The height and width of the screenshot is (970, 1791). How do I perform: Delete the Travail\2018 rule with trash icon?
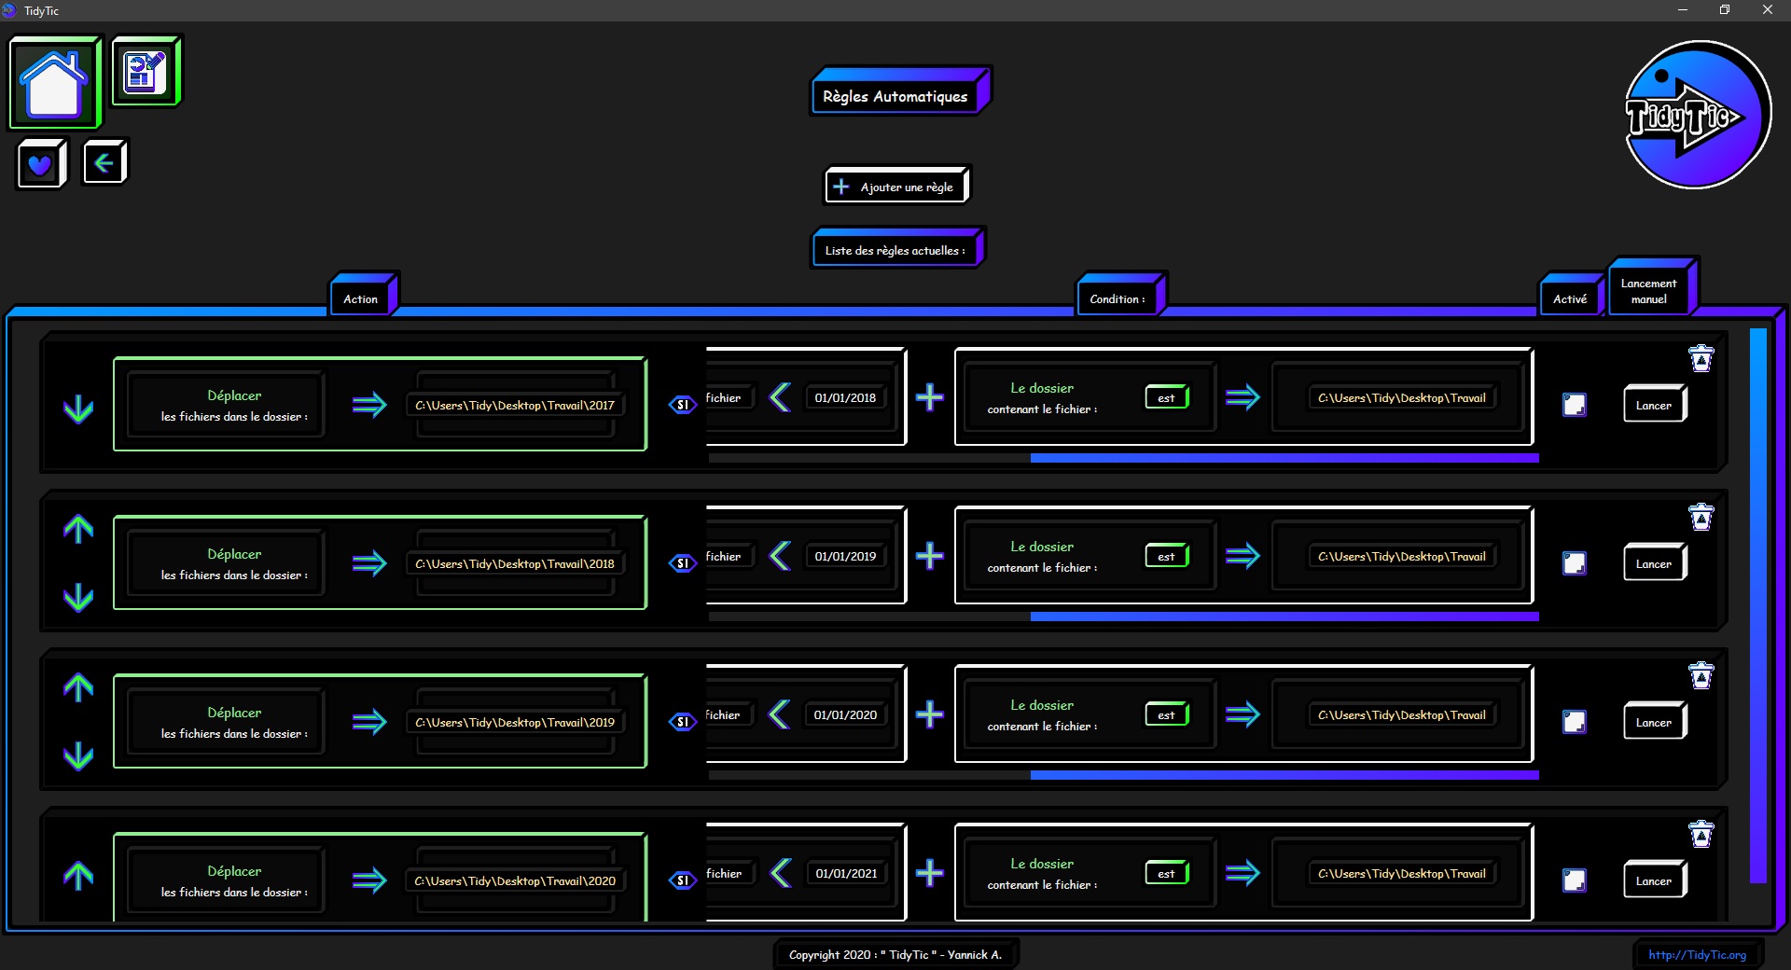[1701, 518]
